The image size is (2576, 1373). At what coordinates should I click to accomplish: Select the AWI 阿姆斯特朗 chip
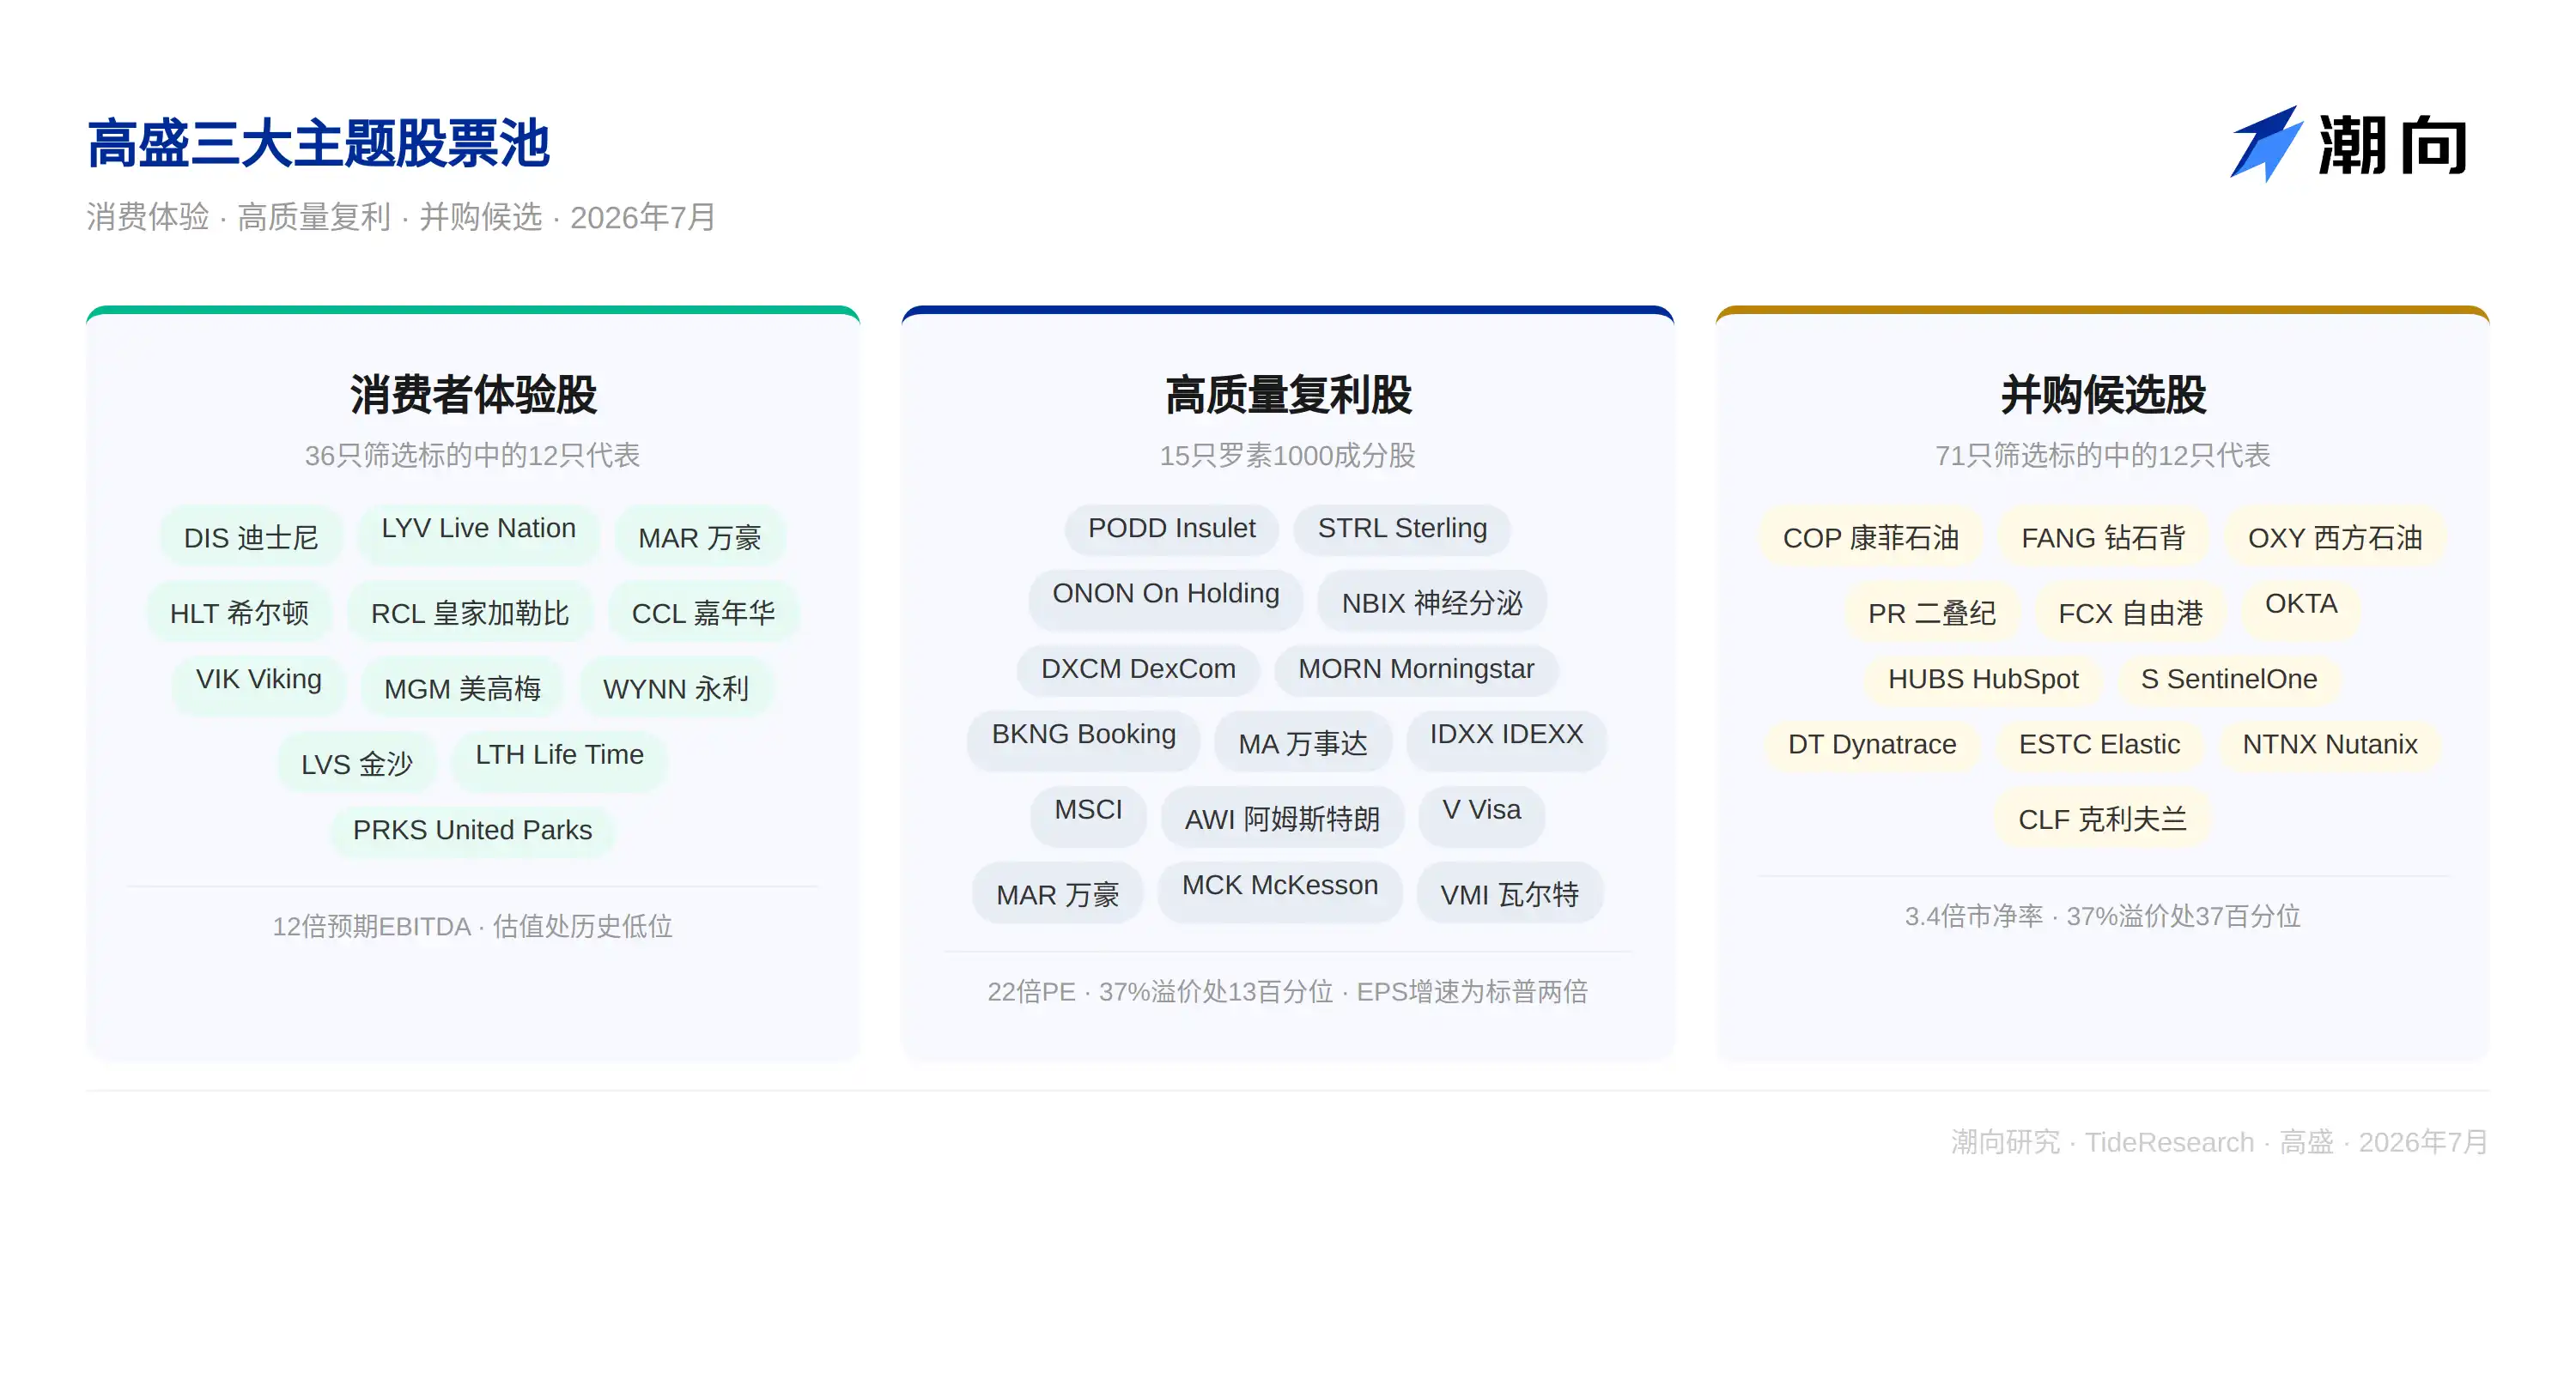click(x=1282, y=820)
